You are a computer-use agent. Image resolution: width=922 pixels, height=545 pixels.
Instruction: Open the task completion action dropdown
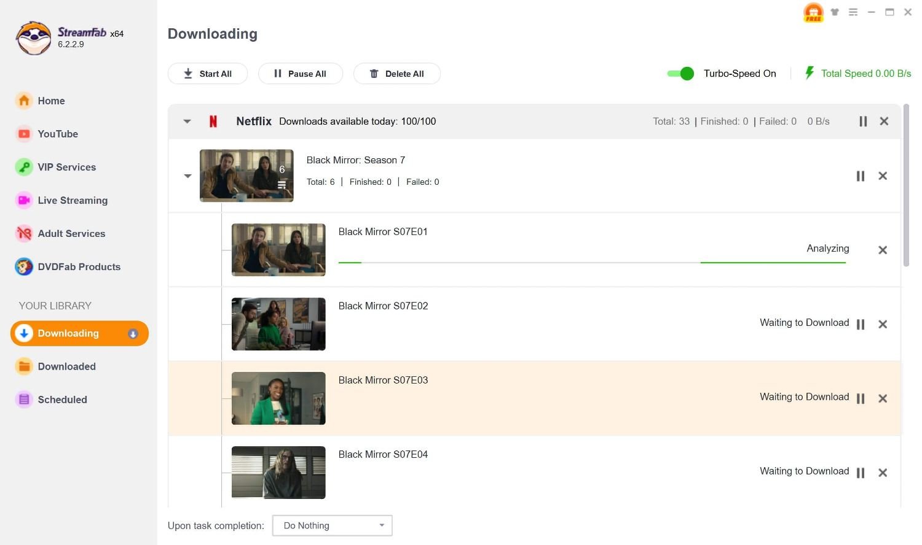pyautogui.click(x=332, y=525)
